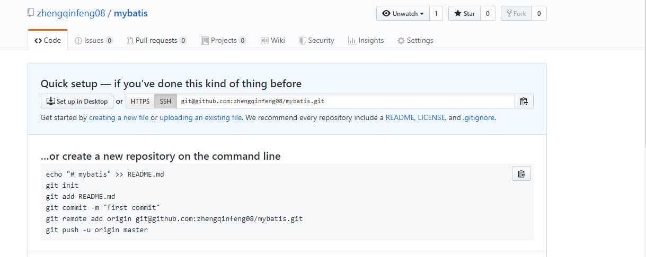The image size is (646, 257).
Task: Click the forks count 0
Action: [538, 13]
